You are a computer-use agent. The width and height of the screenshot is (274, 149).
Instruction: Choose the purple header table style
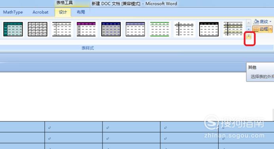86,29
